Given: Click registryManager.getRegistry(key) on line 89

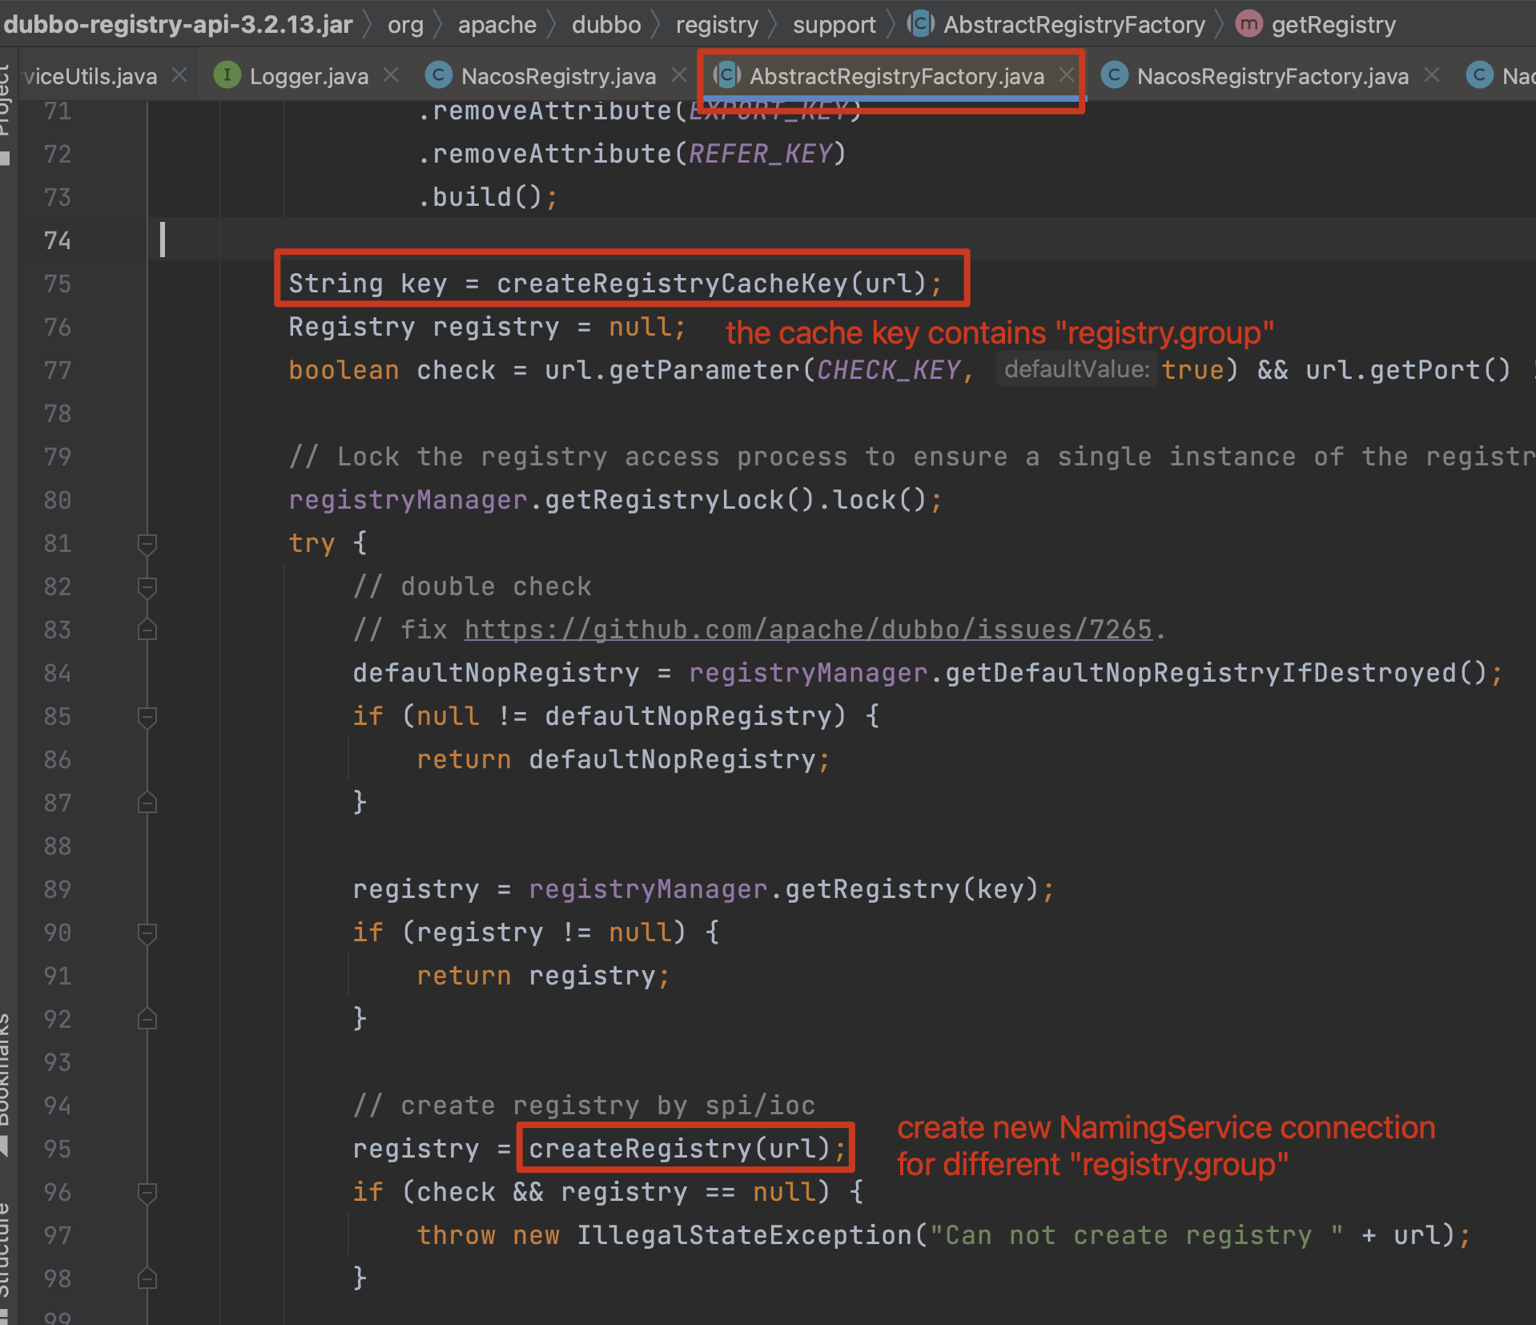Looking at the screenshot, I should pos(783,889).
